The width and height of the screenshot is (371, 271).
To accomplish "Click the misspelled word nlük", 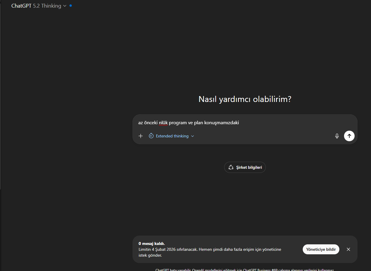I will pos(163,122).
